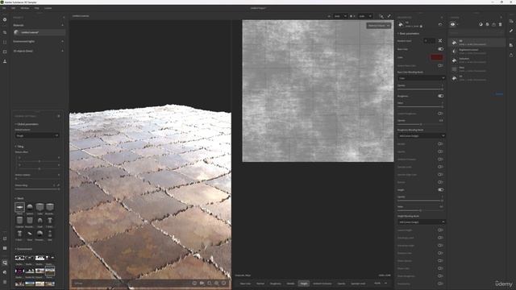Click the Brightness/Contrast layer's filter icon

pos(455,52)
